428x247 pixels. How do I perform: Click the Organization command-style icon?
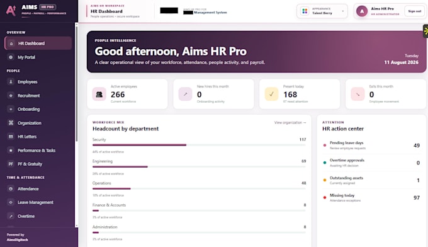click(x=11, y=123)
